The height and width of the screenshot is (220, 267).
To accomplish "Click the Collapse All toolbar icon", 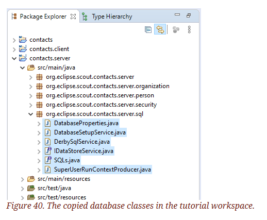I will coord(148,30).
